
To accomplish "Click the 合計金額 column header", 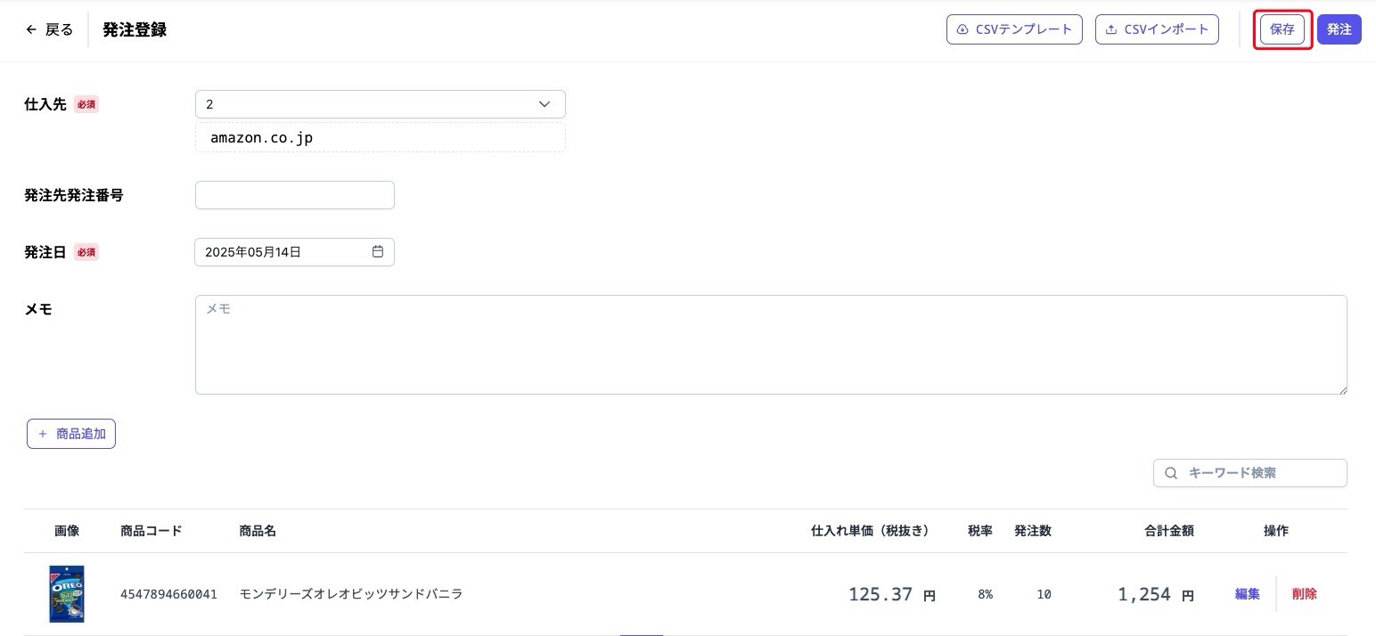I will [x=1168, y=531].
